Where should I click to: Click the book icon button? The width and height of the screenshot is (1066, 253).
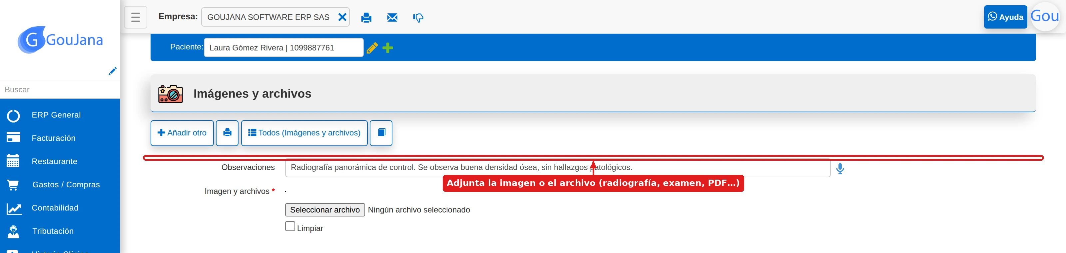[381, 133]
